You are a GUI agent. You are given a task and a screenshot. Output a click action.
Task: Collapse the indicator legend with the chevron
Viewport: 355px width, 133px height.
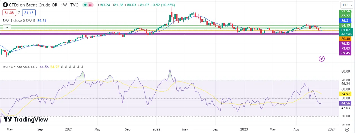7,27
